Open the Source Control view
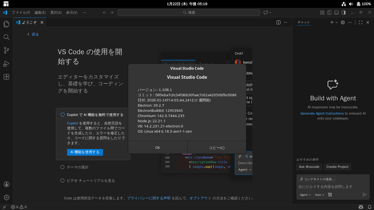This screenshot has height=210, width=374. (x=7, y=50)
